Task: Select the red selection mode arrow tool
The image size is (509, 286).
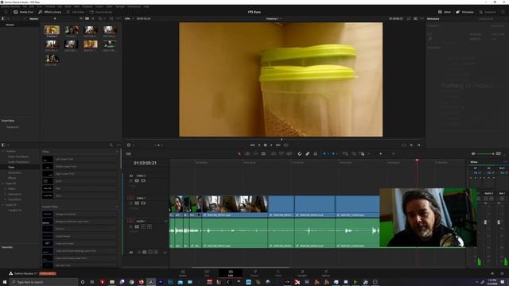Action: (239, 153)
